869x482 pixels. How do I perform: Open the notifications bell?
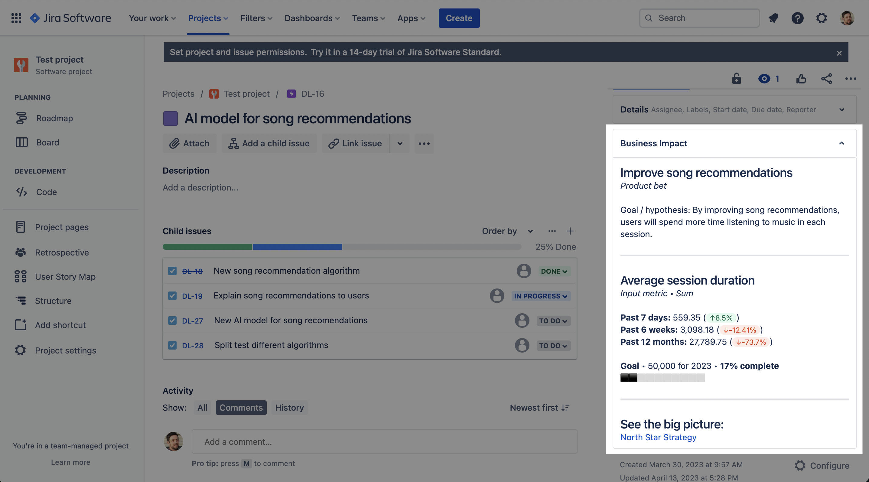click(773, 18)
